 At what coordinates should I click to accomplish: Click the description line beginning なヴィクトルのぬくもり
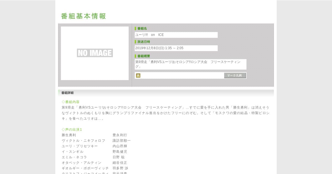[165, 113]
